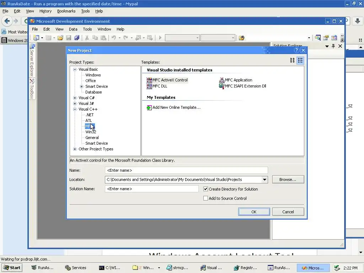Expand Smart Device under Visual Basic
The height and width of the screenshot is (273, 364).
(81, 86)
